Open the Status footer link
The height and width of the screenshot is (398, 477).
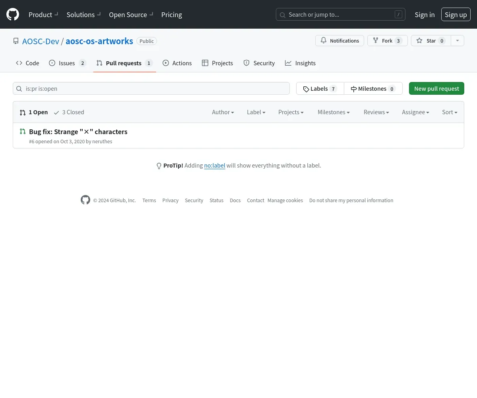click(x=217, y=200)
